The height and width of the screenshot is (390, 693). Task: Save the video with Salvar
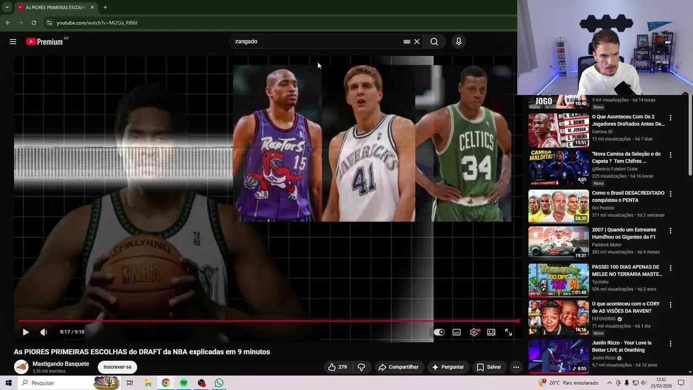coord(489,367)
